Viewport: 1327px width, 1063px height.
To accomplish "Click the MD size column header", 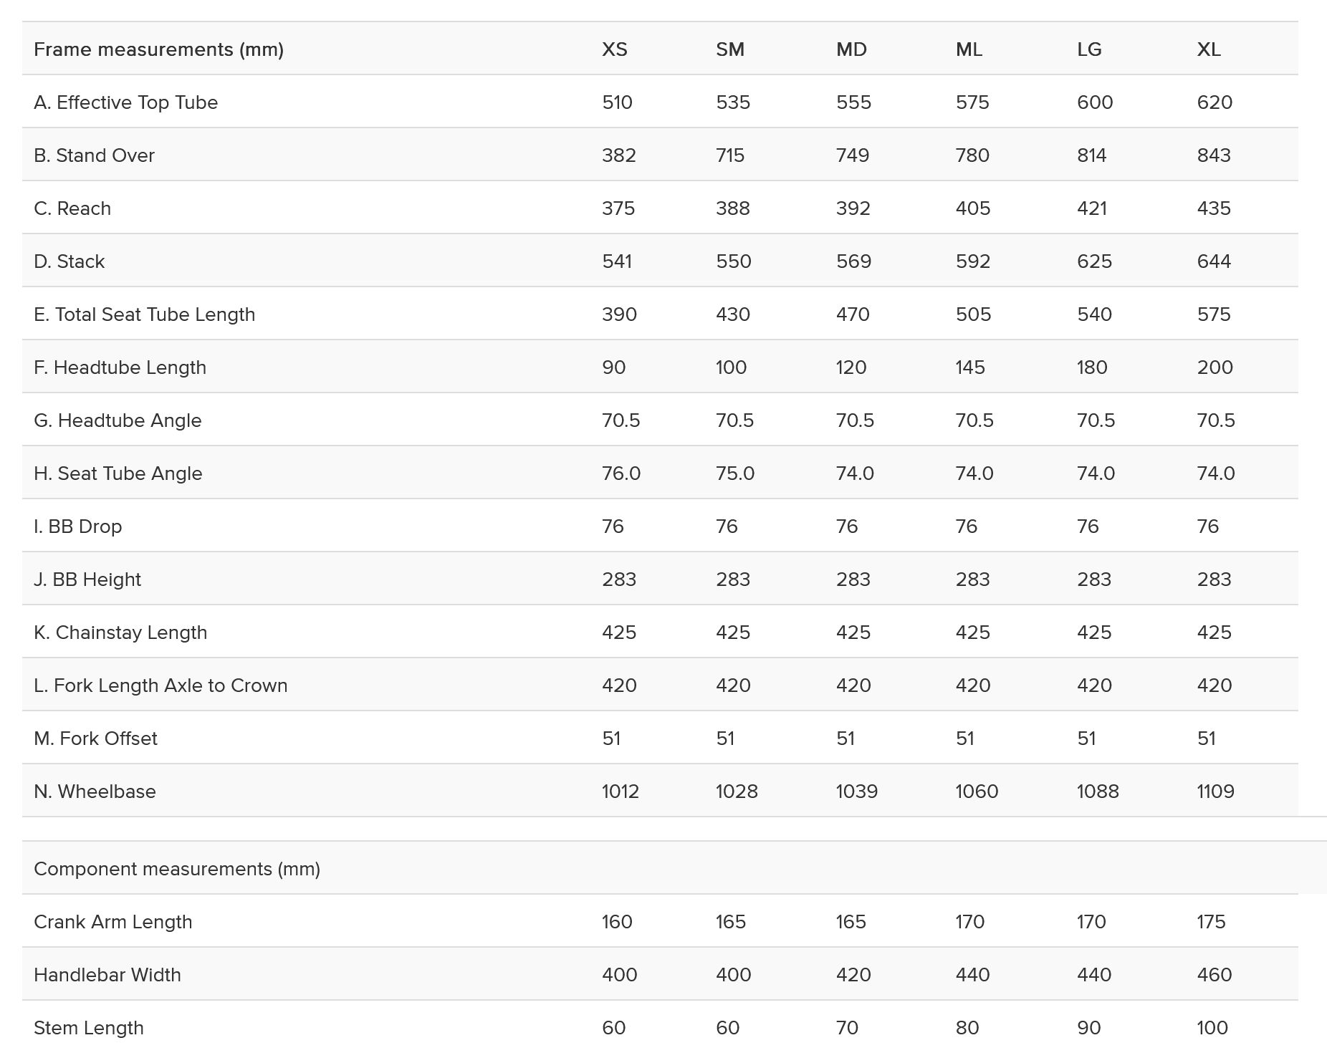I will 851,49.
